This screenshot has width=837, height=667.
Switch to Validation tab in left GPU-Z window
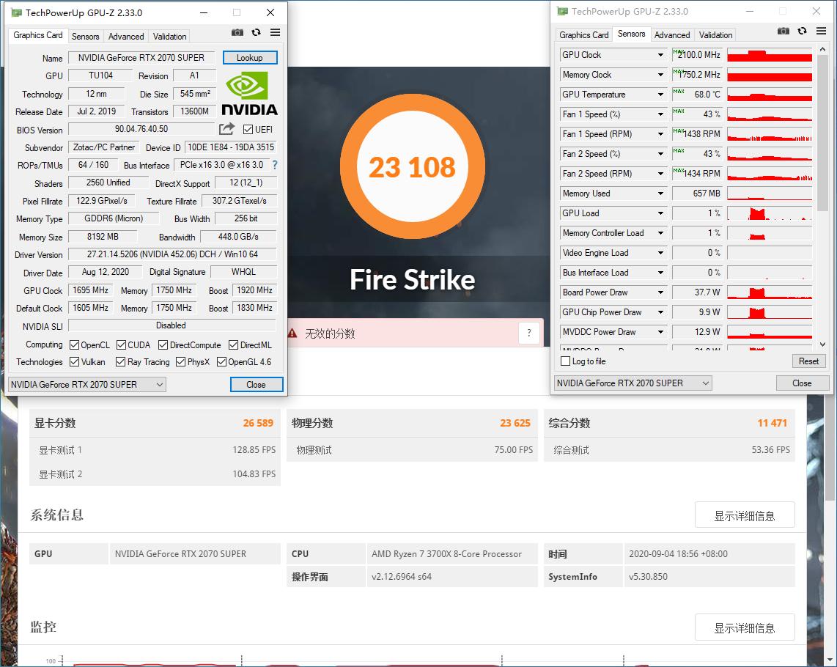(x=170, y=37)
